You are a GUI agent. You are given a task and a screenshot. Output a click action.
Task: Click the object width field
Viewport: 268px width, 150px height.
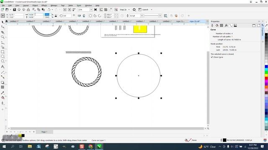pos(36,15)
